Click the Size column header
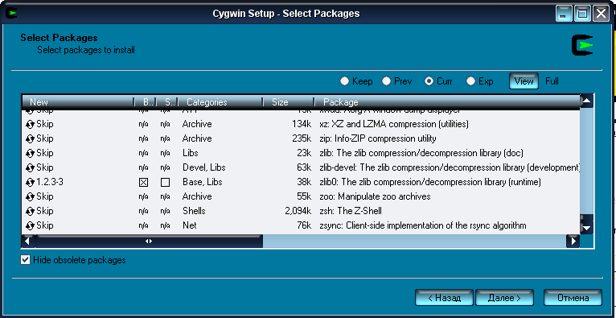616x318 pixels. click(x=289, y=102)
